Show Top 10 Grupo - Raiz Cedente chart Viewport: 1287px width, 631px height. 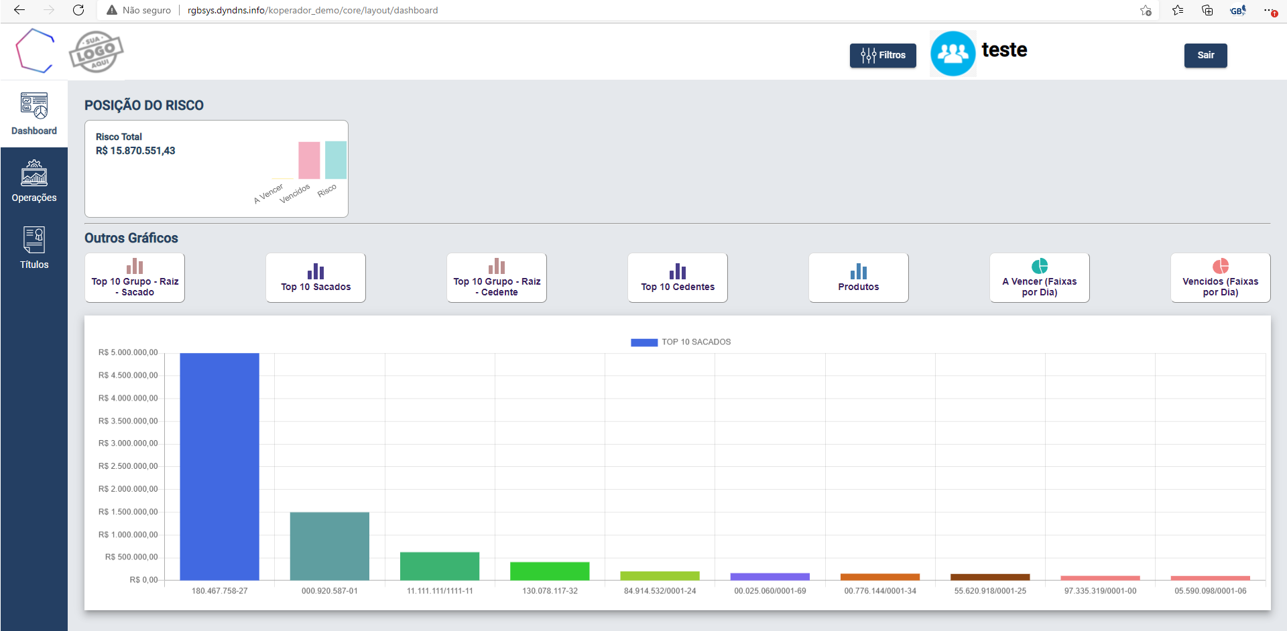497,277
